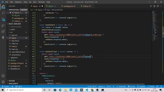The height and width of the screenshot is (92, 164).
Task: Click the Prettier status button
Action: click(151, 86)
